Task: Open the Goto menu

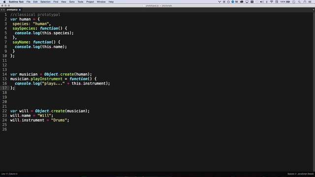Action: coord(72,2)
